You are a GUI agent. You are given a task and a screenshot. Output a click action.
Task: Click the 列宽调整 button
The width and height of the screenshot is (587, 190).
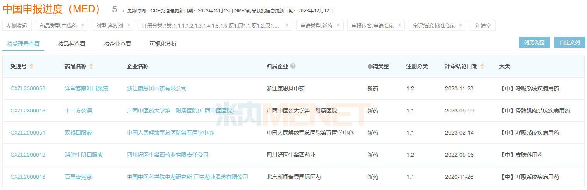[x=534, y=42]
